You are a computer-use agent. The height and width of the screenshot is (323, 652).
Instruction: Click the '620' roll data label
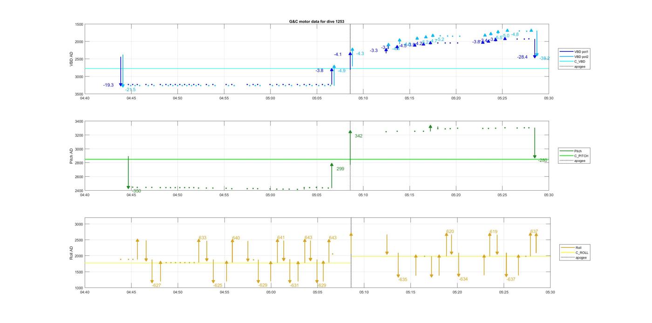pyautogui.click(x=450, y=232)
